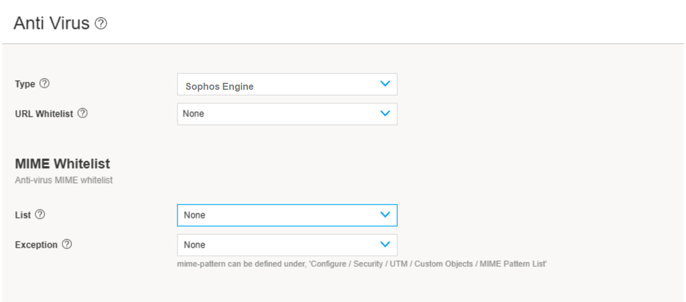Click the Anti Virus page heading
The width and height of the screenshot is (686, 302).
pyautogui.click(x=51, y=23)
